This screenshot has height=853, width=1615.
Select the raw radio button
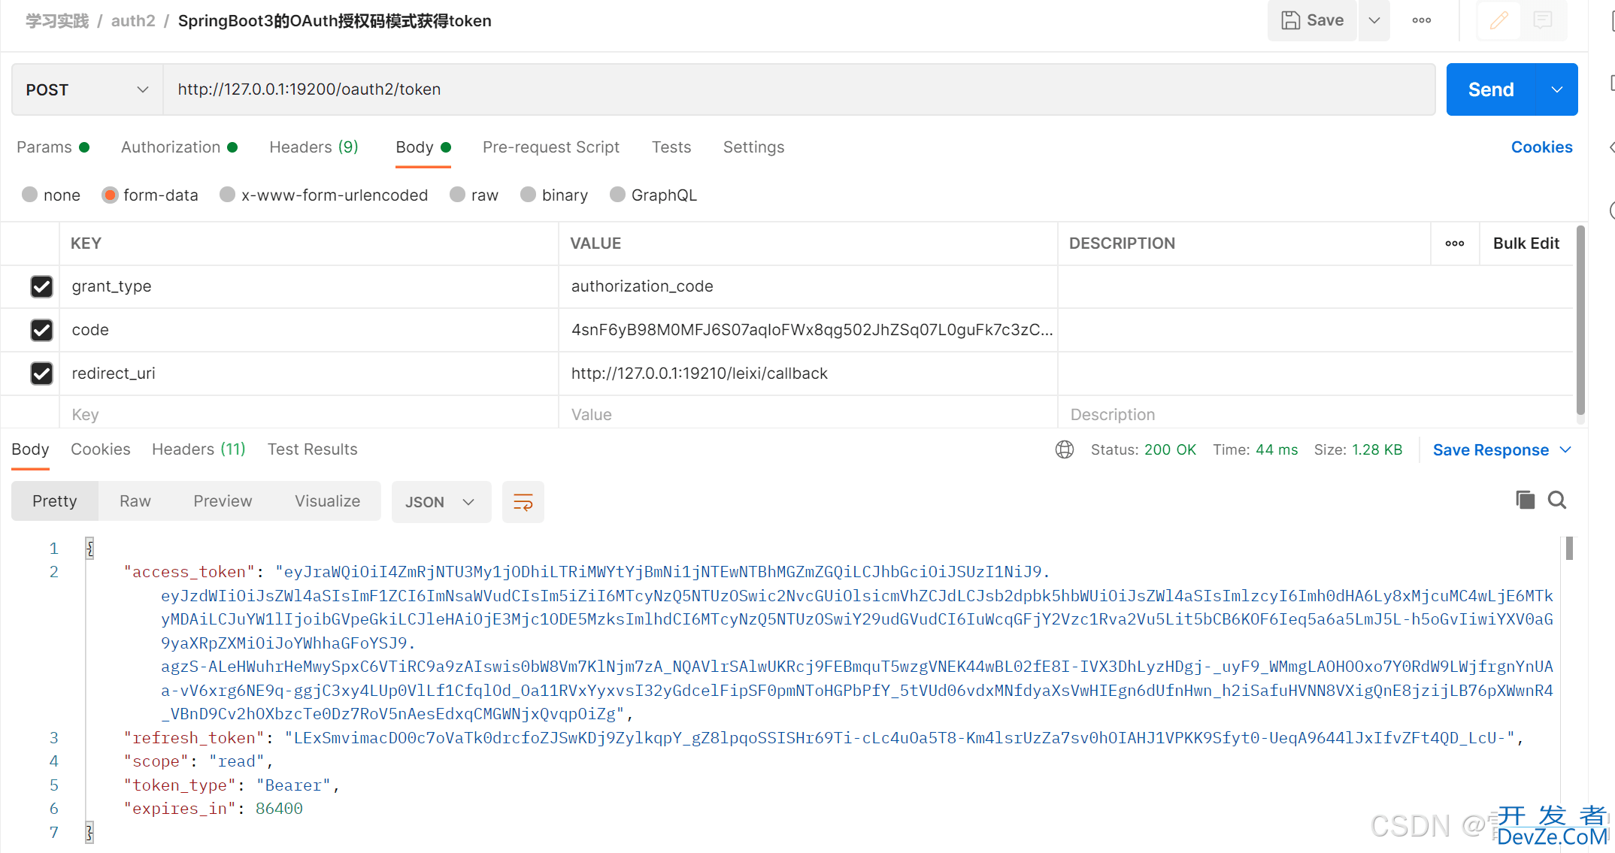point(458,195)
